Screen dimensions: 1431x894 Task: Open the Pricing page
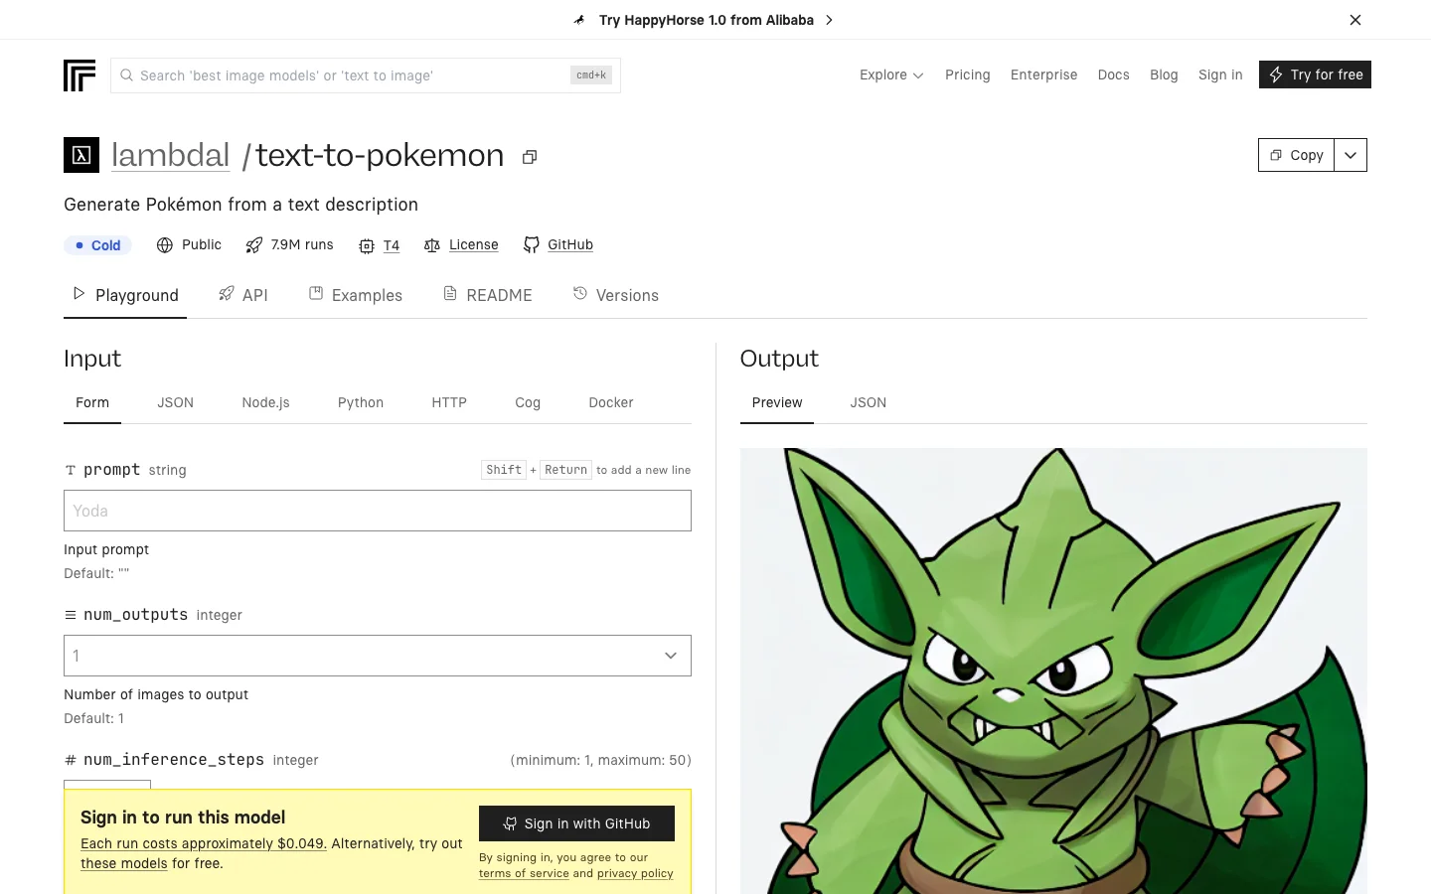968,75
